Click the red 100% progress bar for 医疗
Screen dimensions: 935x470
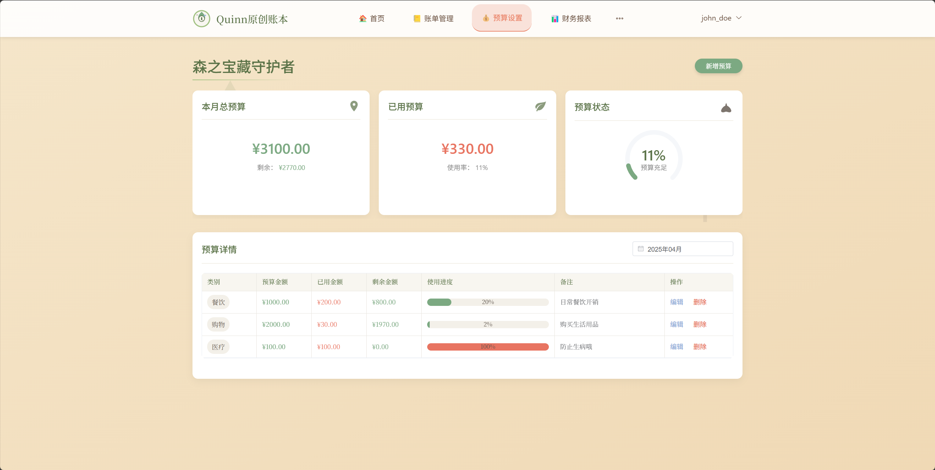[488, 347]
